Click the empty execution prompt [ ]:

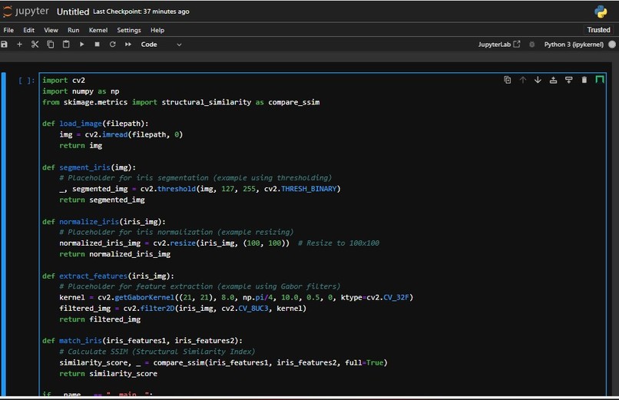[x=26, y=81]
